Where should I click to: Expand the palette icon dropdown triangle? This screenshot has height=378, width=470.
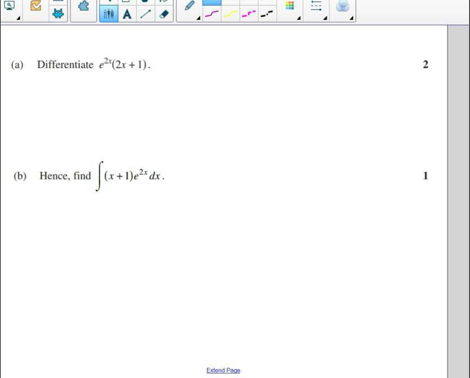(x=298, y=19)
